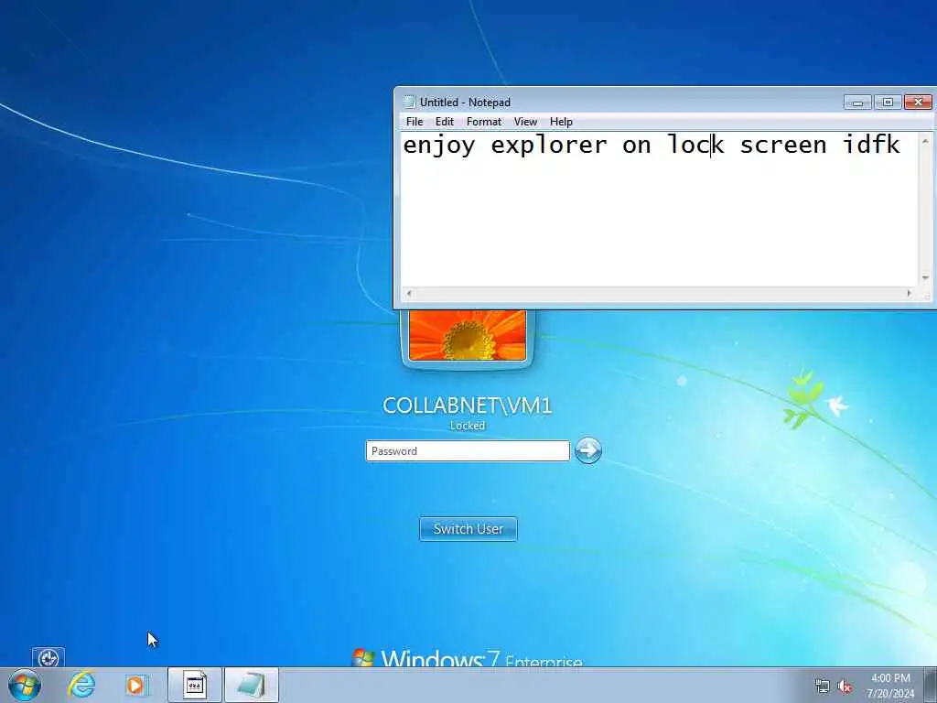
Task: Click the word "idfk" in Notepad
Action: coord(871,144)
